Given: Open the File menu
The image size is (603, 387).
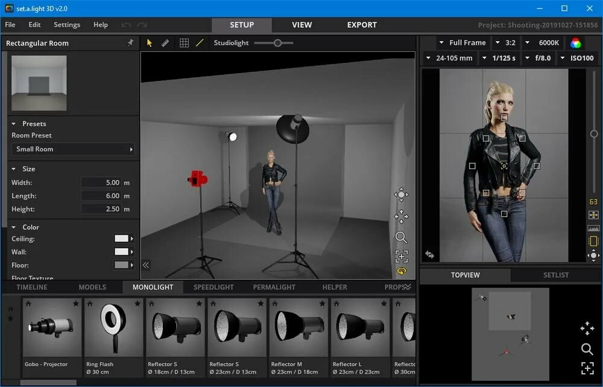Looking at the screenshot, I should pos(10,25).
